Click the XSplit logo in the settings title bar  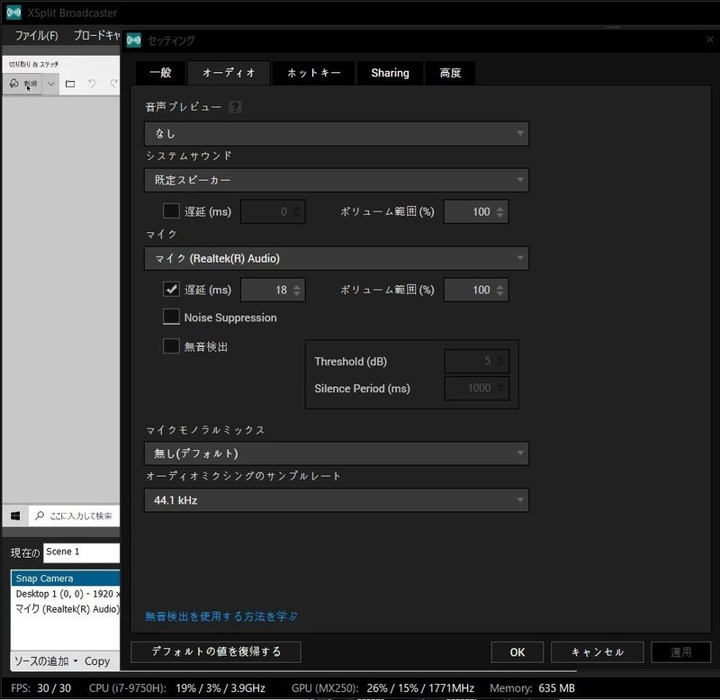(133, 40)
